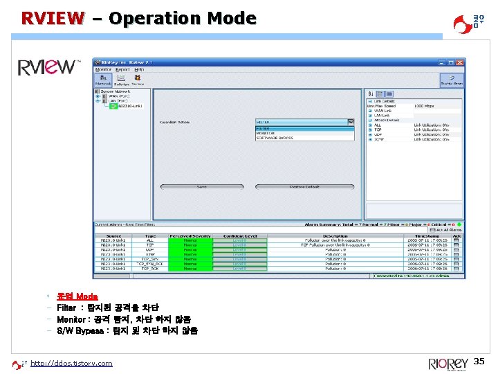Sort alarms by the Source column header
This screenshot has height=374, width=498.
[x=113, y=236]
